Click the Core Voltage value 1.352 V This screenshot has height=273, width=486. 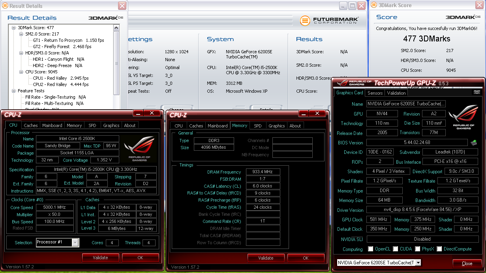point(105,160)
